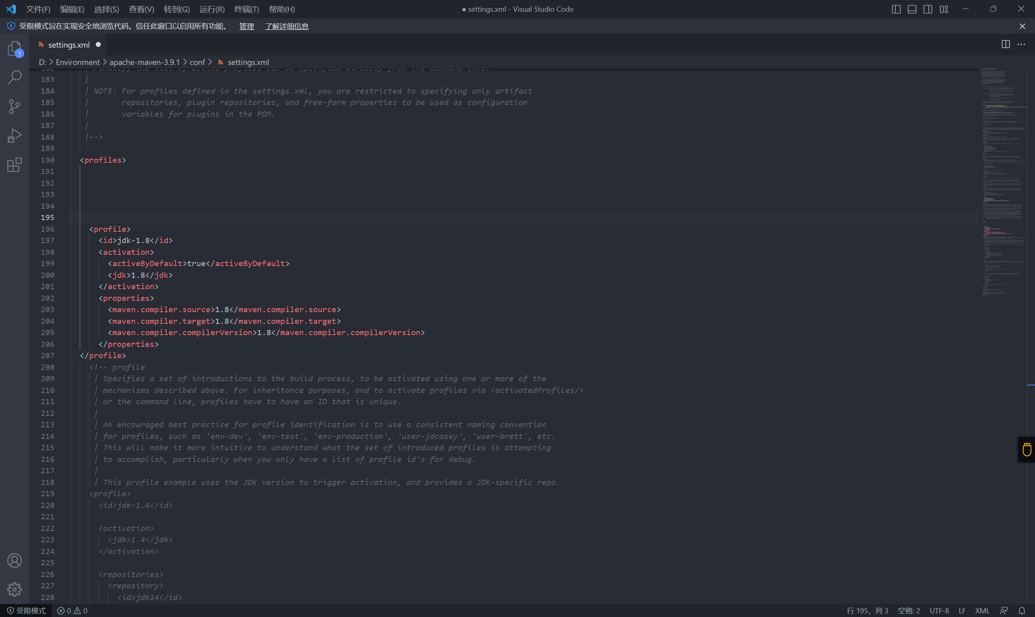Click the 管理 link in banner

click(246, 26)
